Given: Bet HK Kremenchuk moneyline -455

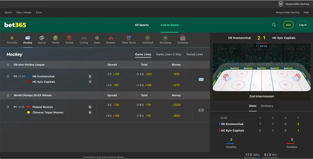Looking at the screenshot, I should point(176,74).
